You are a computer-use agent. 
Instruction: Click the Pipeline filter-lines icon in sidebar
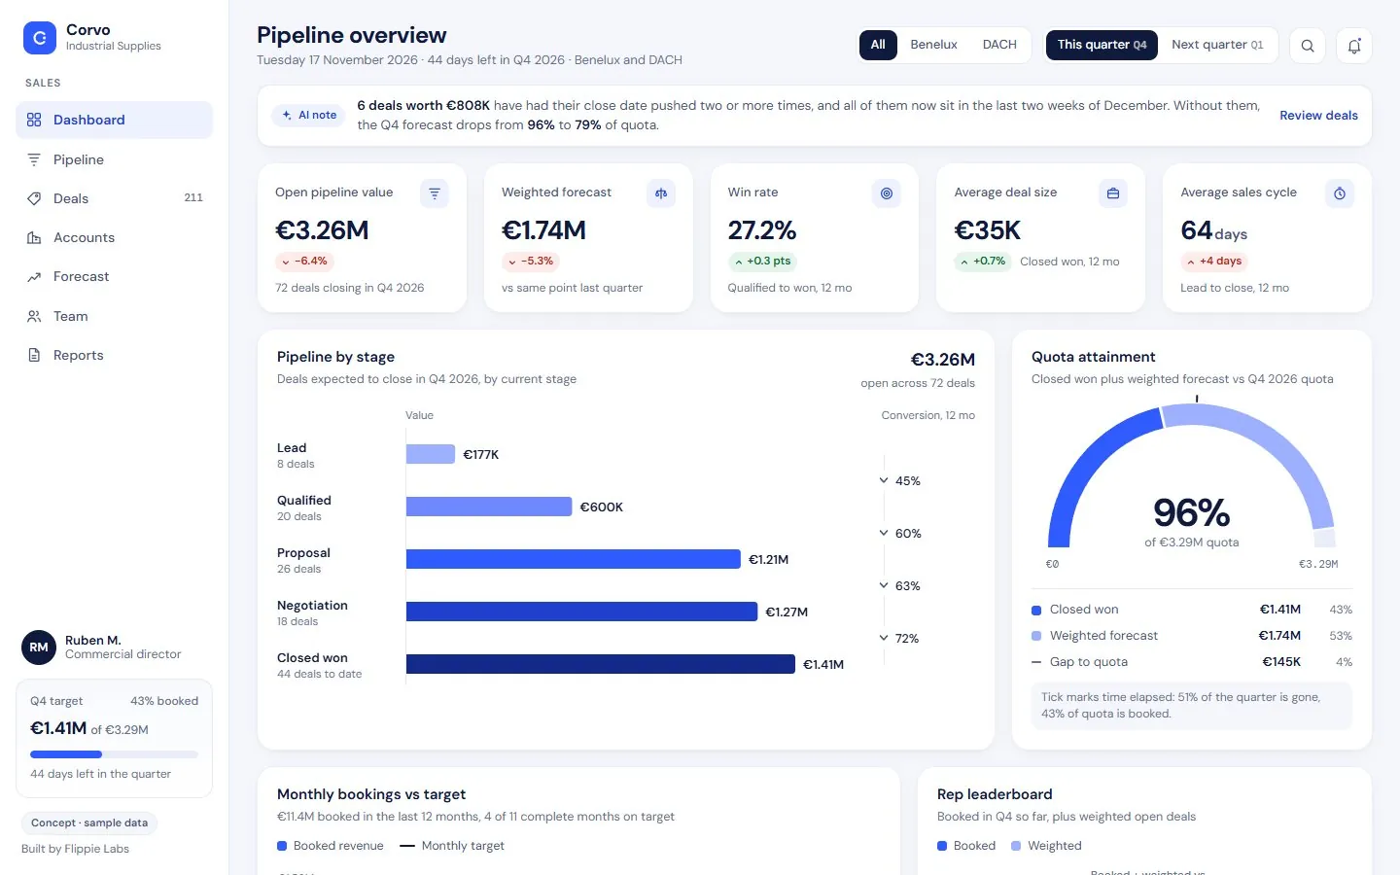click(x=34, y=159)
